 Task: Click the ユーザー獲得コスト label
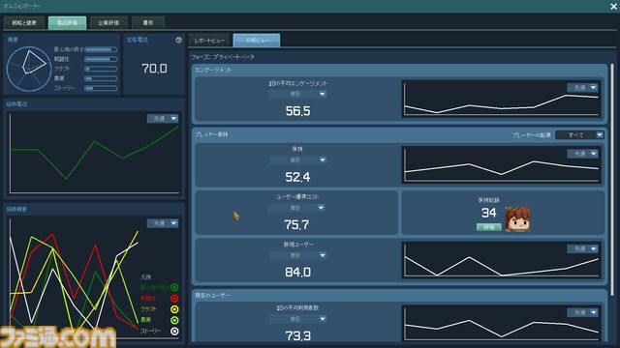click(x=297, y=196)
